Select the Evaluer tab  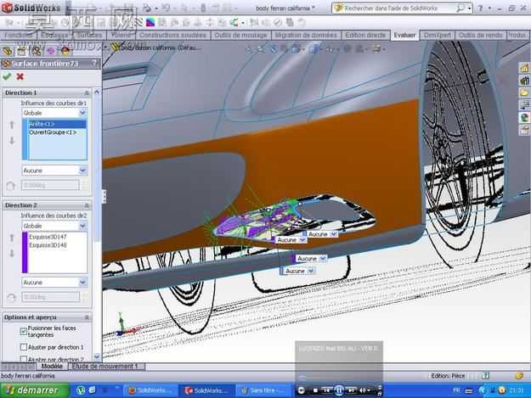point(404,35)
